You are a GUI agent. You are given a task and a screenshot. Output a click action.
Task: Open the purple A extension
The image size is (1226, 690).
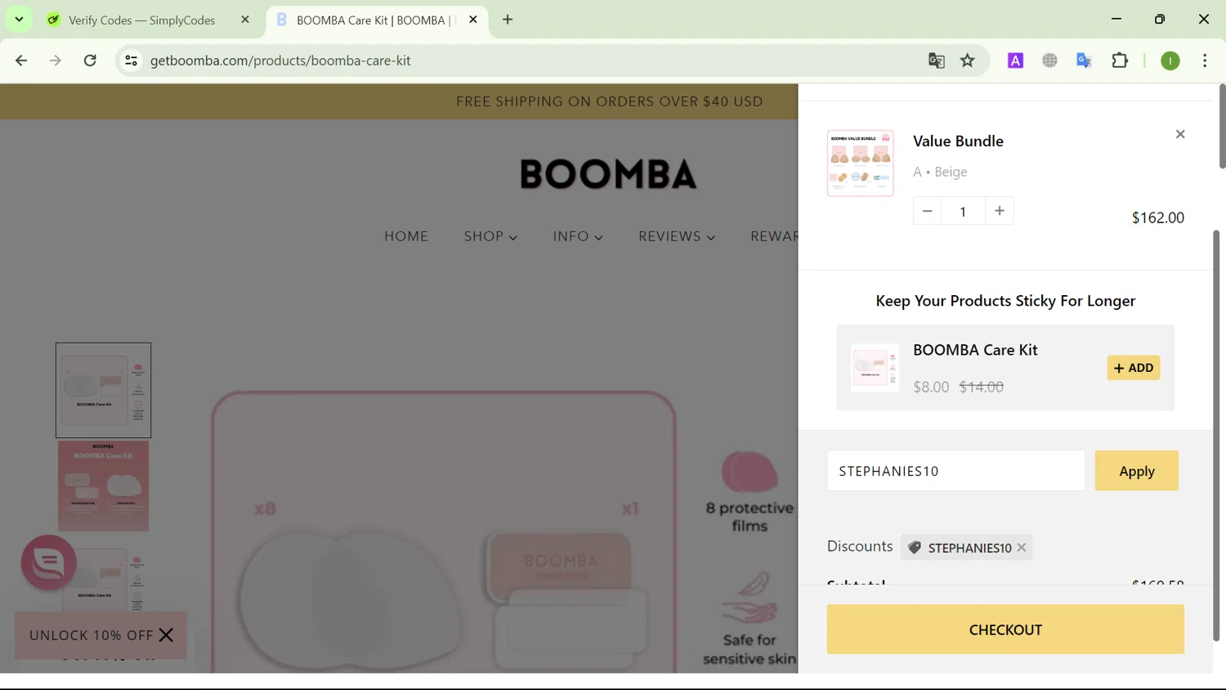[1015, 60]
